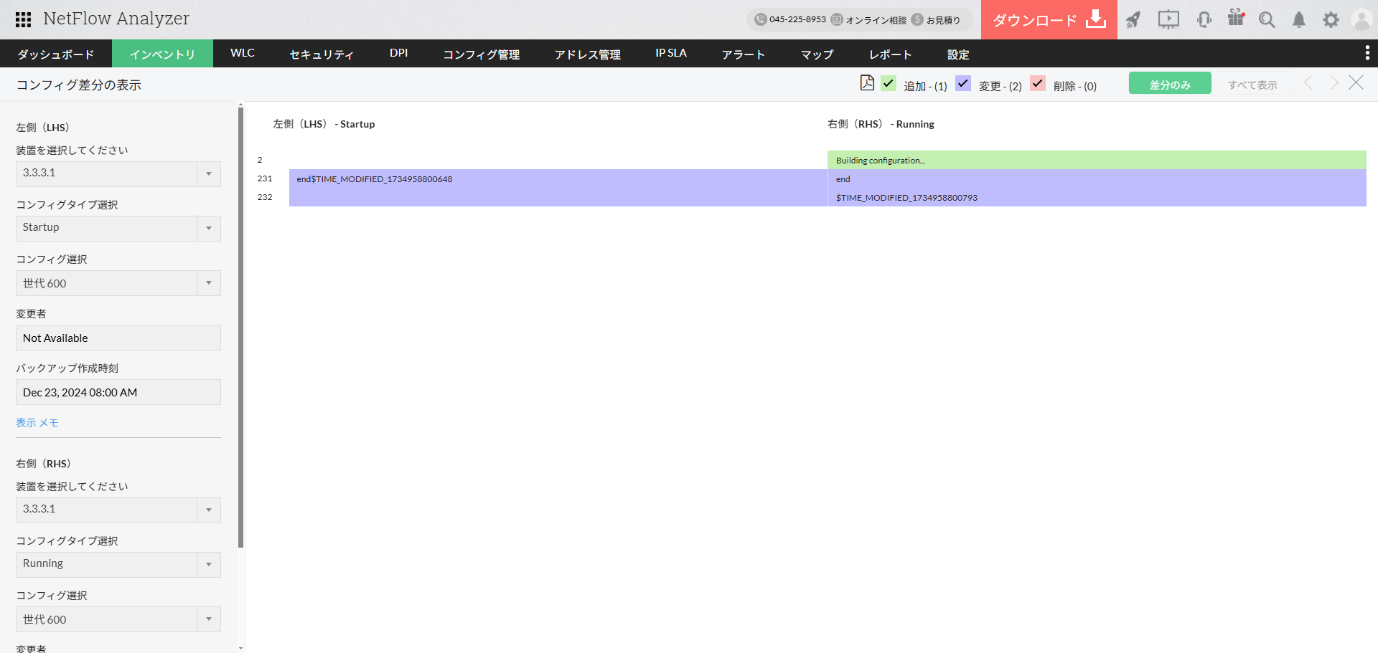The width and height of the screenshot is (1378, 653).
Task: Open the オンライン相談 link
Action: (x=876, y=20)
